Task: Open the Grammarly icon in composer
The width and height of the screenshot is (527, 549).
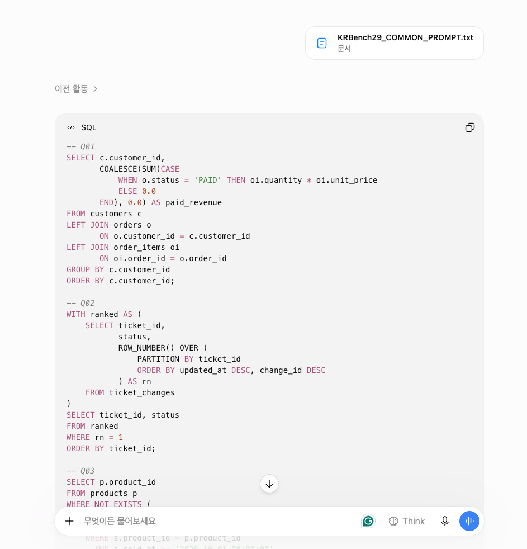Action: click(368, 521)
